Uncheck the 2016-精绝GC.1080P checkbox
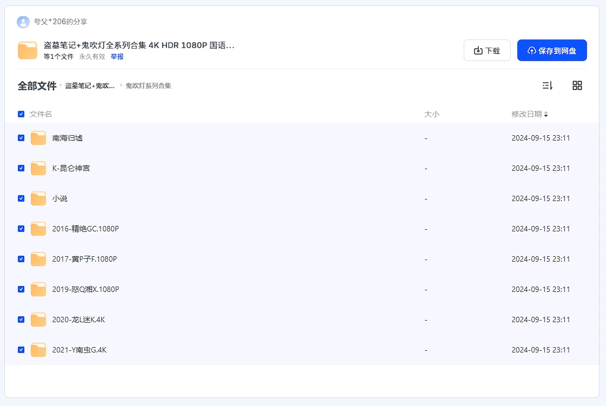This screenshot has width=606, height=406. tap(21, 229)
